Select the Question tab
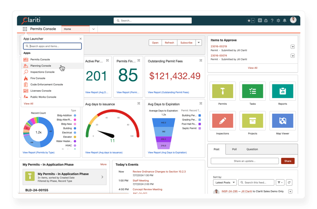The image size is (317, 209). (x=252, y=149)
